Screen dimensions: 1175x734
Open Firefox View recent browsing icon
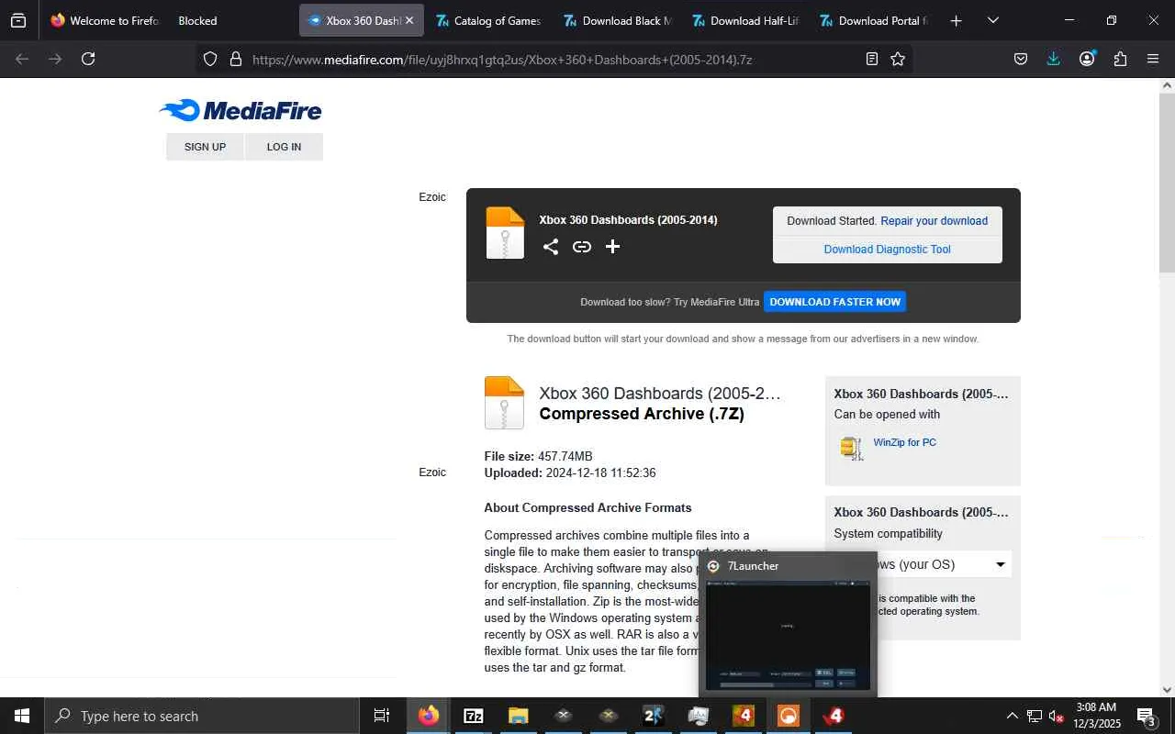pos(18,20)
